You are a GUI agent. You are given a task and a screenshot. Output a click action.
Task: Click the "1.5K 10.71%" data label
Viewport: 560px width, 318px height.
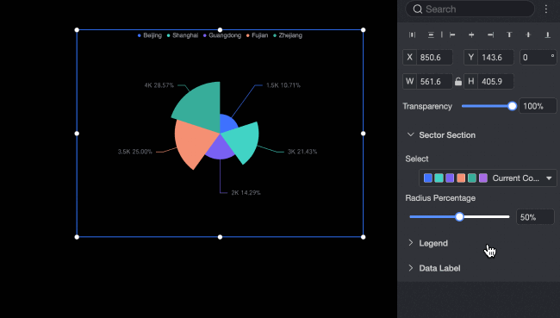pos(283,85)
